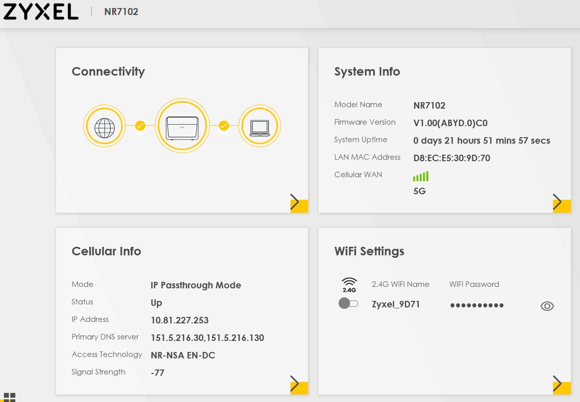The image size is (580, 402).
Task: Open Connectivity details with the yellow arrow
Action: [x=299, y=203]
